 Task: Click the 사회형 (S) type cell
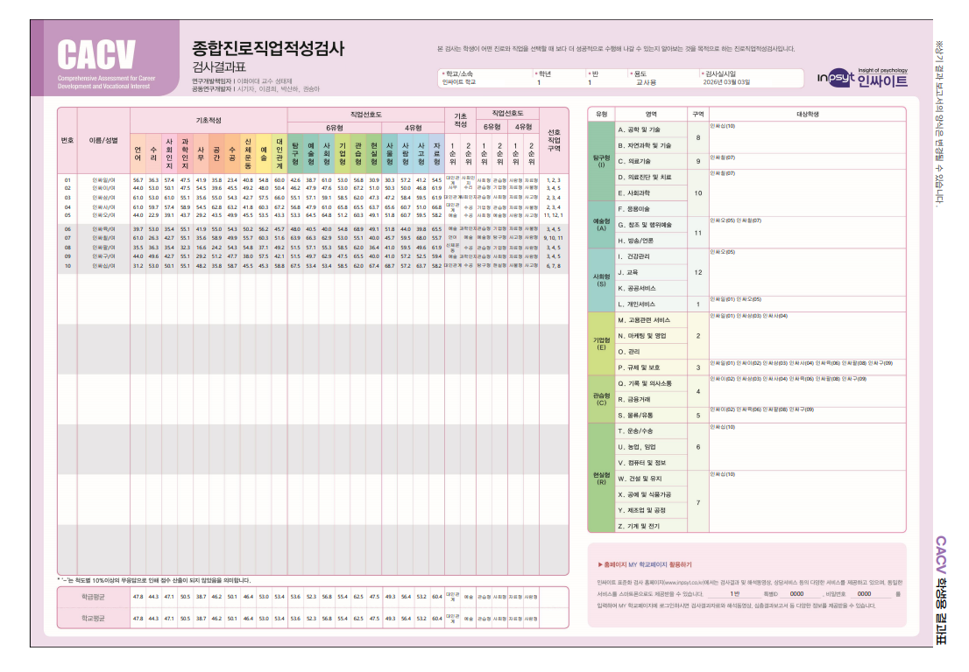point(601,280)
